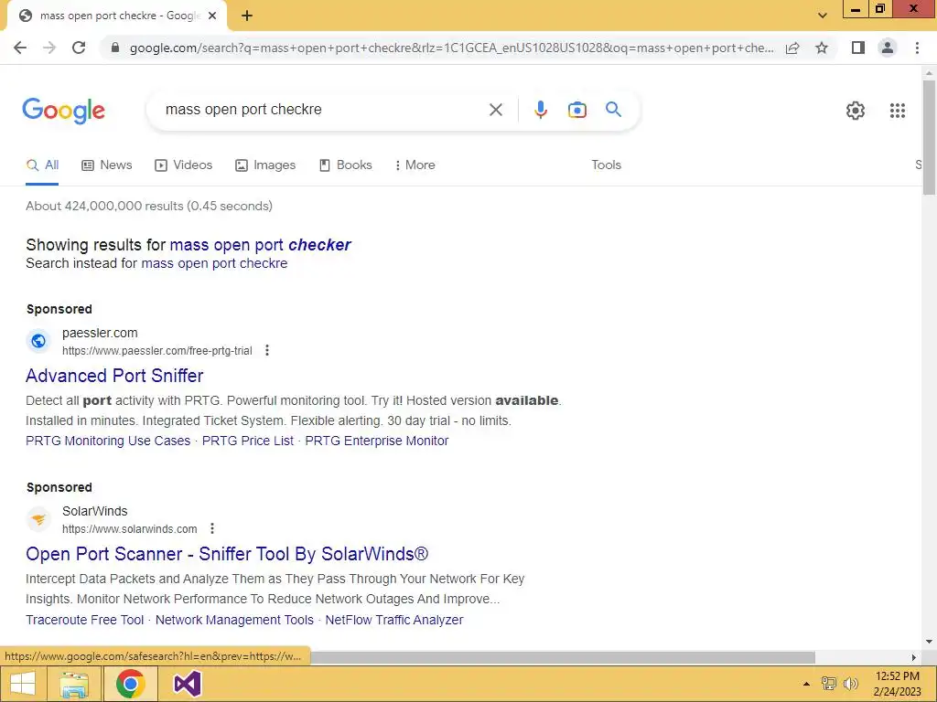Open the Advanced Port Sniffer result

114,376
